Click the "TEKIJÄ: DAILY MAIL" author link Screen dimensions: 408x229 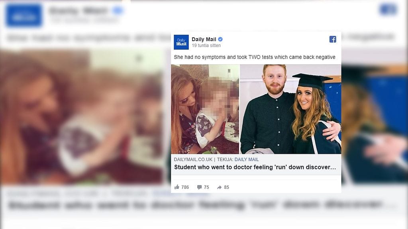[238, 159]
